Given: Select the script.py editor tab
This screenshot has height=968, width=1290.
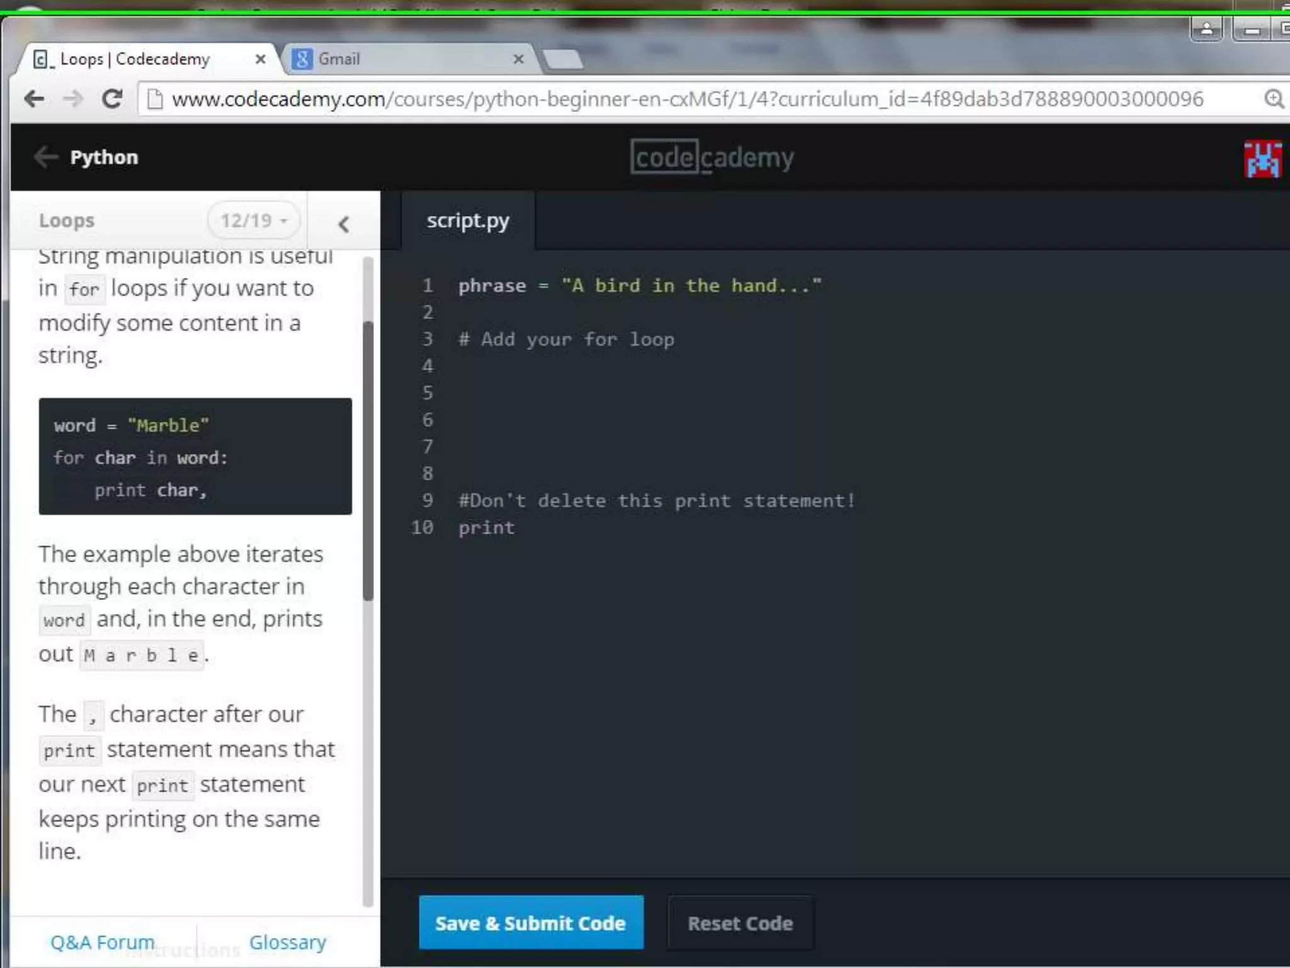Looking at the screenshot, I should tap(468, 221).
